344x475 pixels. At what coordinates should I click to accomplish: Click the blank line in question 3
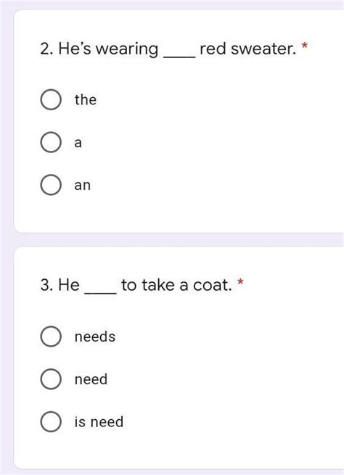tap(100, 293)
